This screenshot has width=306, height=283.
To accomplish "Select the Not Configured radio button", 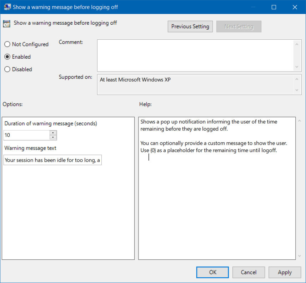I will [x=7, y=44].
